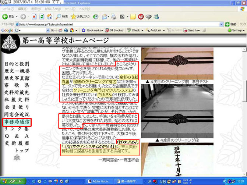Open the お気に入り(A) menu
Viewport: 247px width, 185px height.
53,9
